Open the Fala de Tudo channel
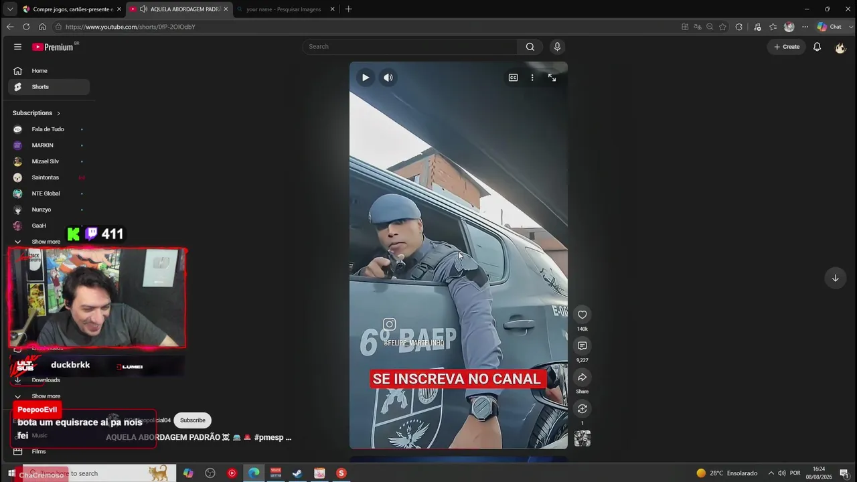Screen dimensions: 857x482 [x=49, y=129]
